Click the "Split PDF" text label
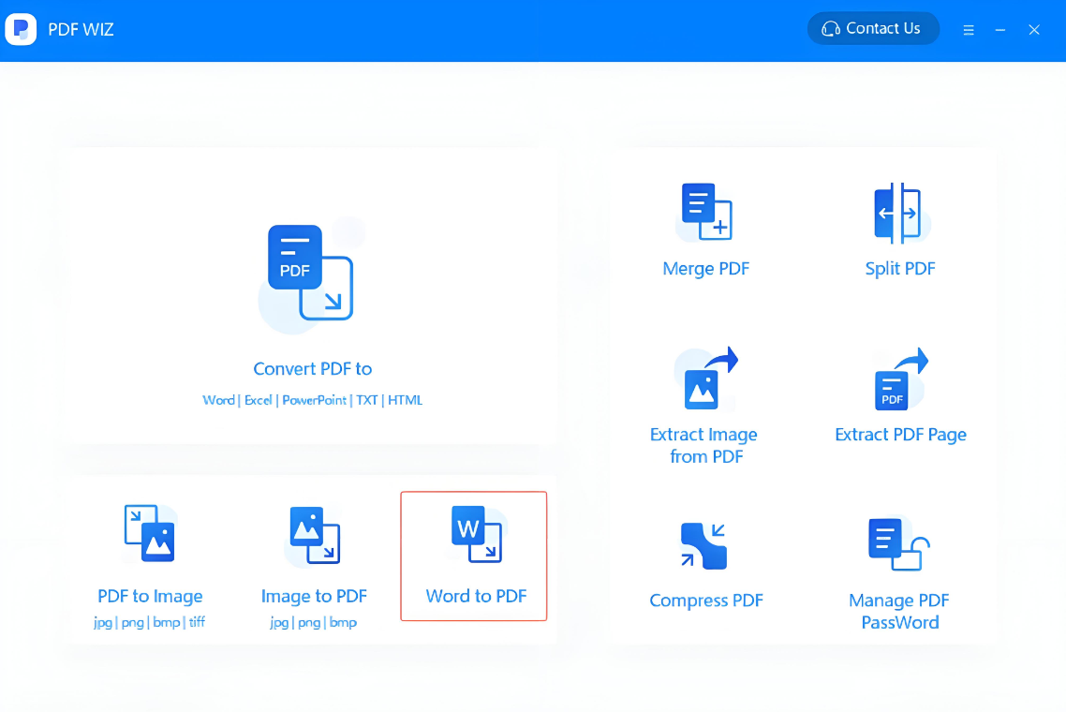Image resolution: width=1066 pixels, height=712 pixels. coord(900,269)
